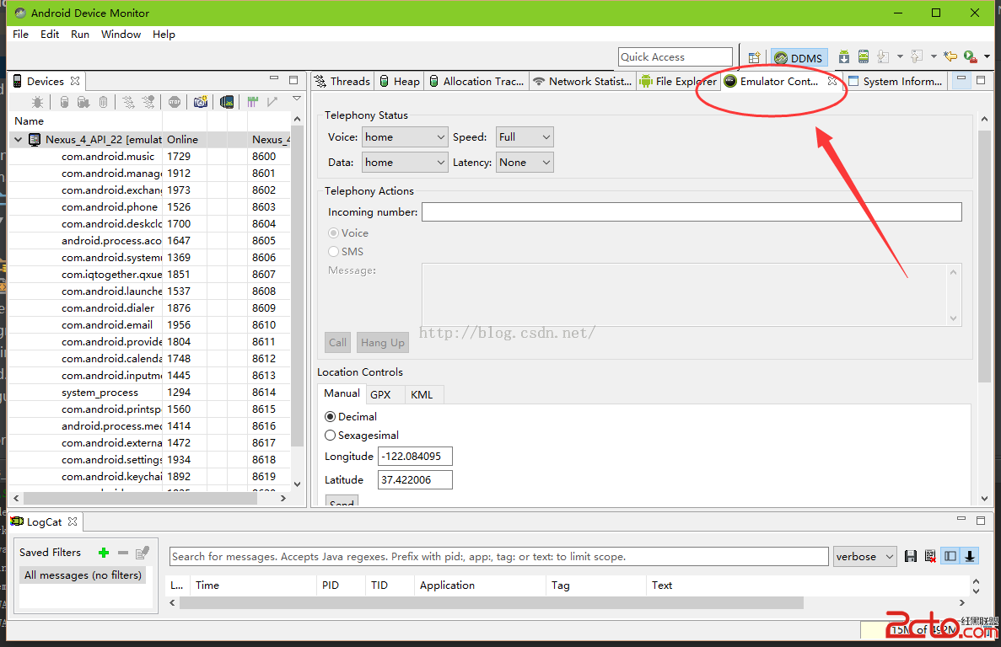Switch to the Network Statistics tab
The width and height of the screenshot is (1001, 647).
coord(582,82)
